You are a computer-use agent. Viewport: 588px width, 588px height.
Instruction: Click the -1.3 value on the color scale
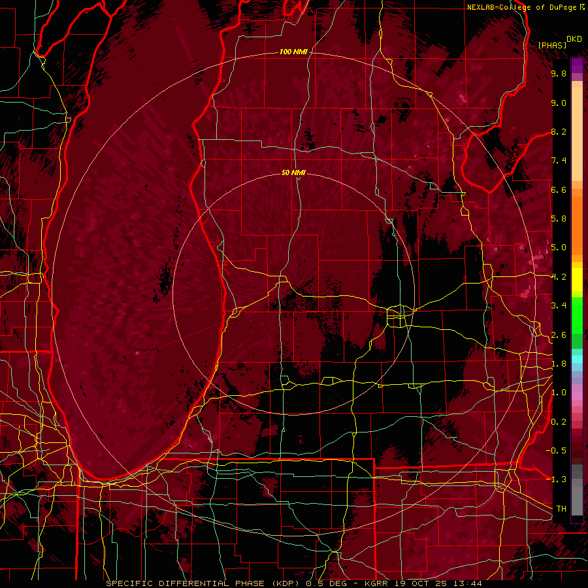557,480
